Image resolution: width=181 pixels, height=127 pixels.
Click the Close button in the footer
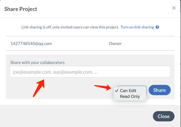(163, 116)
